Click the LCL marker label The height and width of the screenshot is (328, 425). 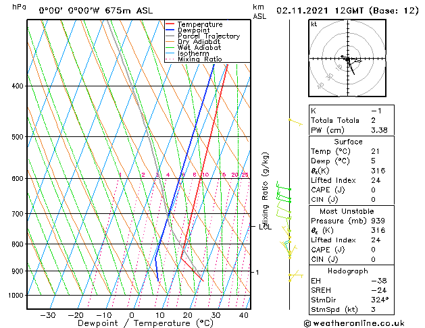265,227
